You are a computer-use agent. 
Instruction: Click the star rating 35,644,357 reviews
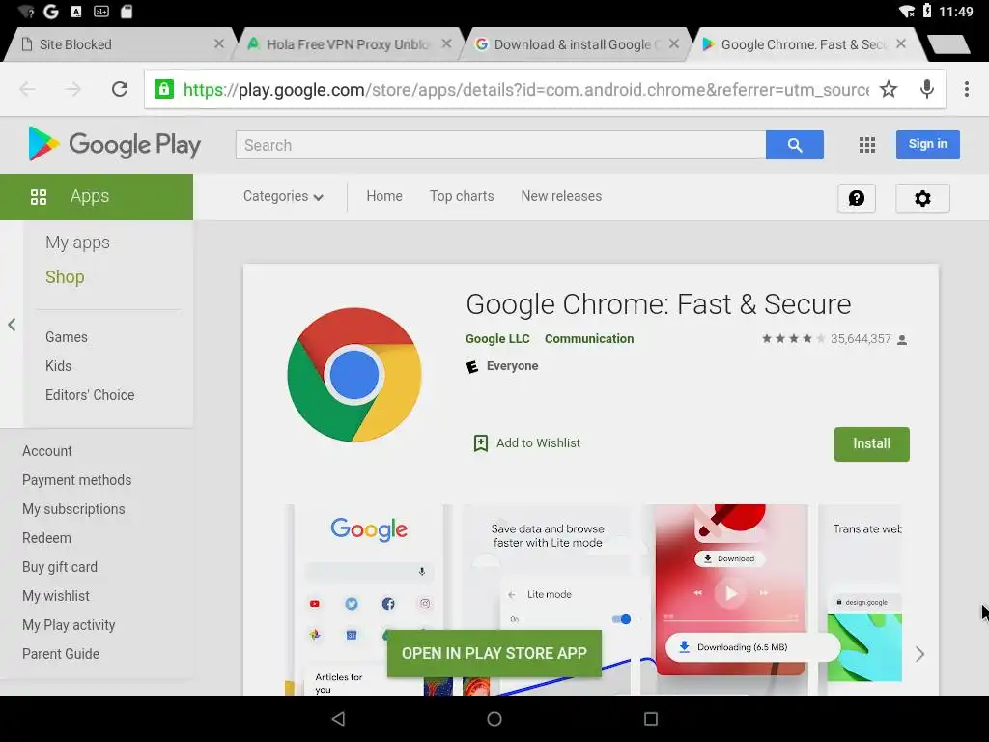tap(834, 339)
